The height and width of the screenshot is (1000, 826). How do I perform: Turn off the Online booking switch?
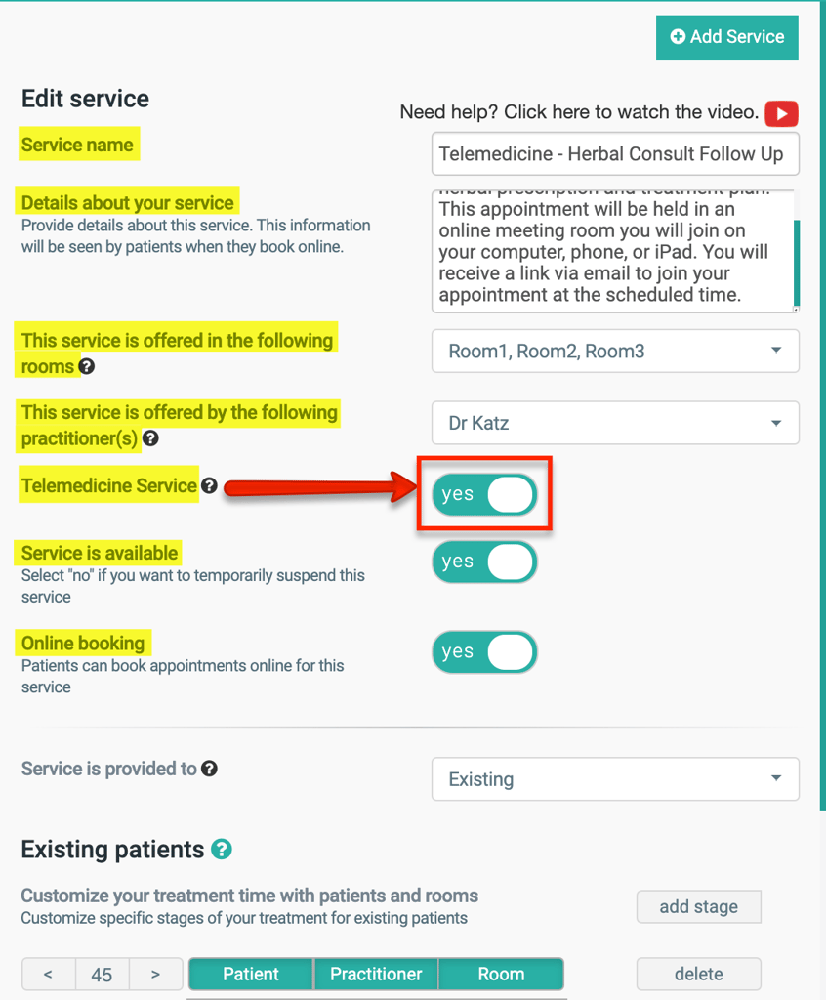pos(484,652)
